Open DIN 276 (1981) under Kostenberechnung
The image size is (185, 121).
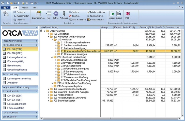[15, 53]
